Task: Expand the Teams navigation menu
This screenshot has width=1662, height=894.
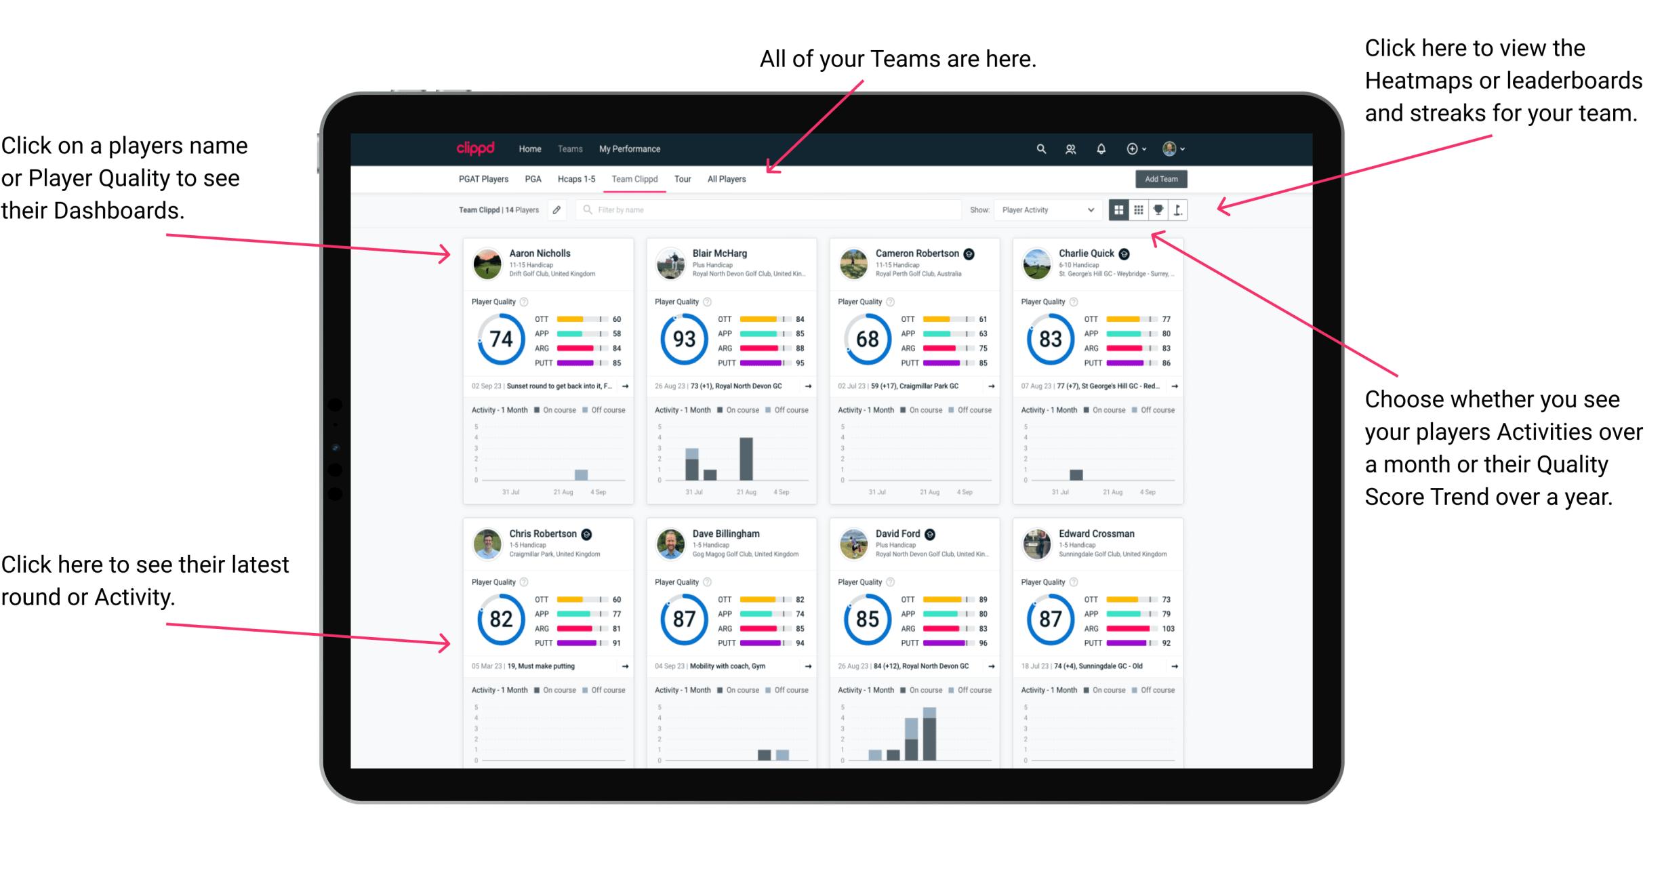Action: 570,148
